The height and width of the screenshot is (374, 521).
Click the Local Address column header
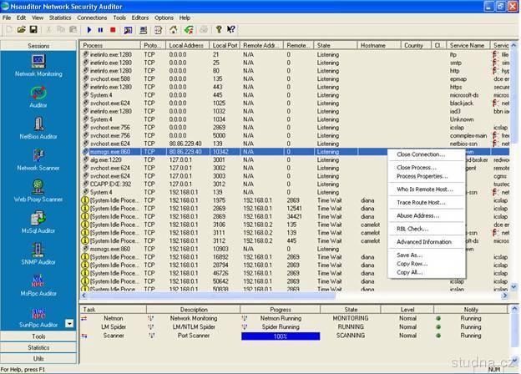[x=186, y=45]
